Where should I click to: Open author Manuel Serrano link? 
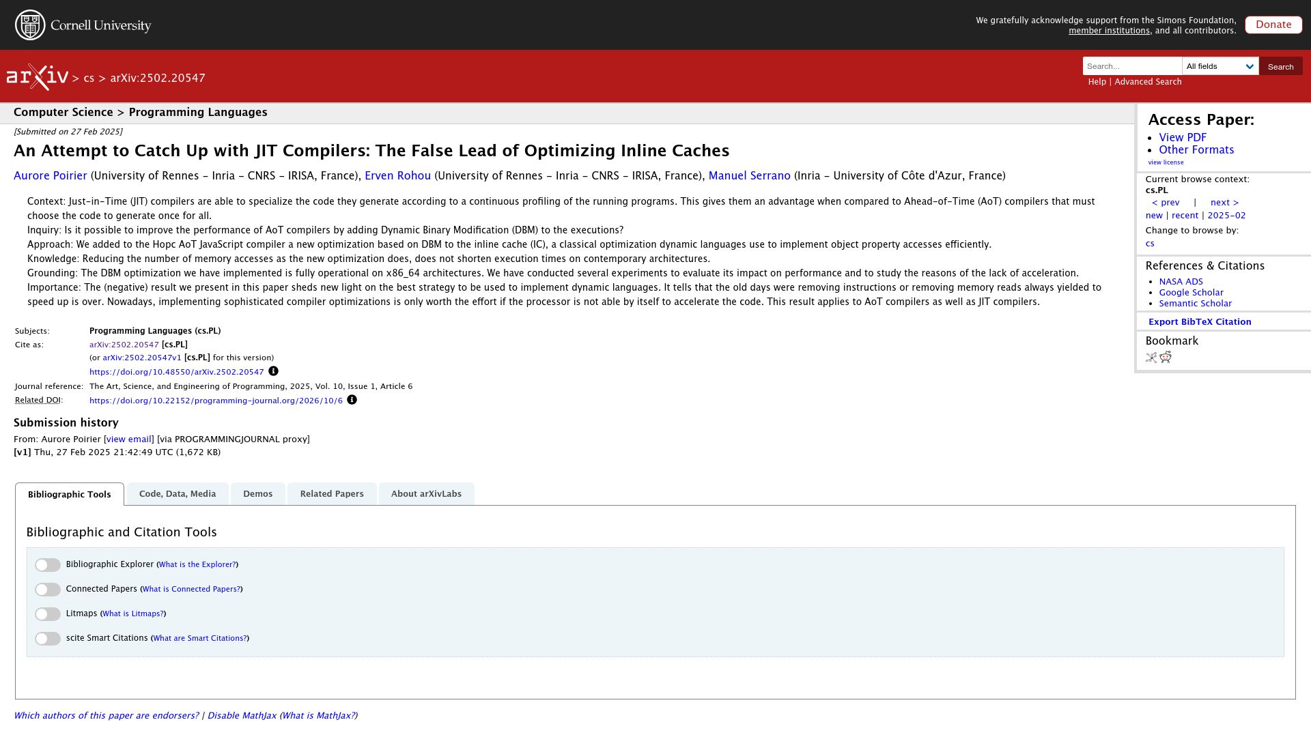click(749, 176)
